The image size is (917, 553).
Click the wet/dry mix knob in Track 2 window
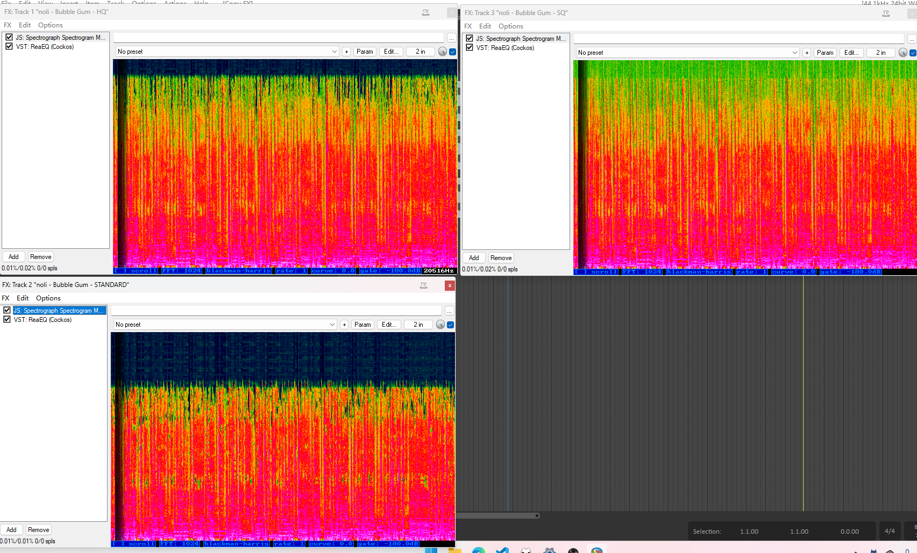point(440,325)
